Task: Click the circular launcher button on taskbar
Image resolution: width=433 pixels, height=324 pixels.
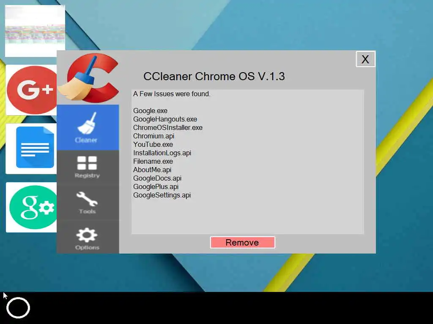Action: coord(18,308)
